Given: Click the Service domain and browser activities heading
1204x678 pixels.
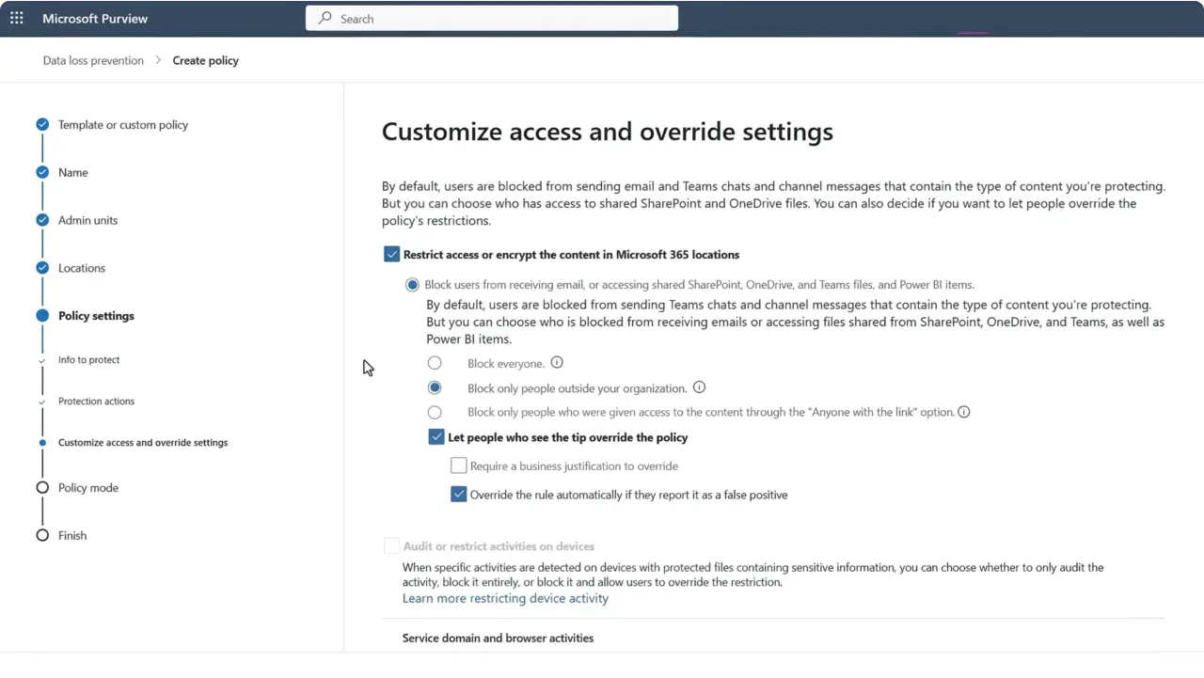Looking at the screenshot, I should [x=498, y=638].
